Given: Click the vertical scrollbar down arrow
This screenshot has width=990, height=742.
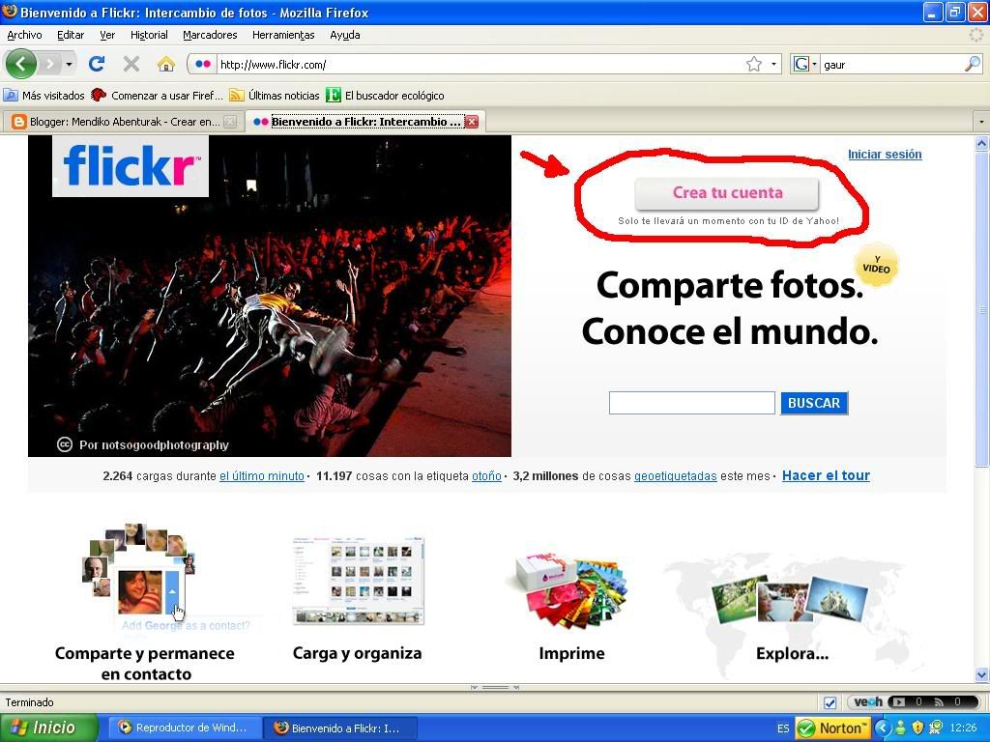Looking at the screenshot, I should coord(981,674).
